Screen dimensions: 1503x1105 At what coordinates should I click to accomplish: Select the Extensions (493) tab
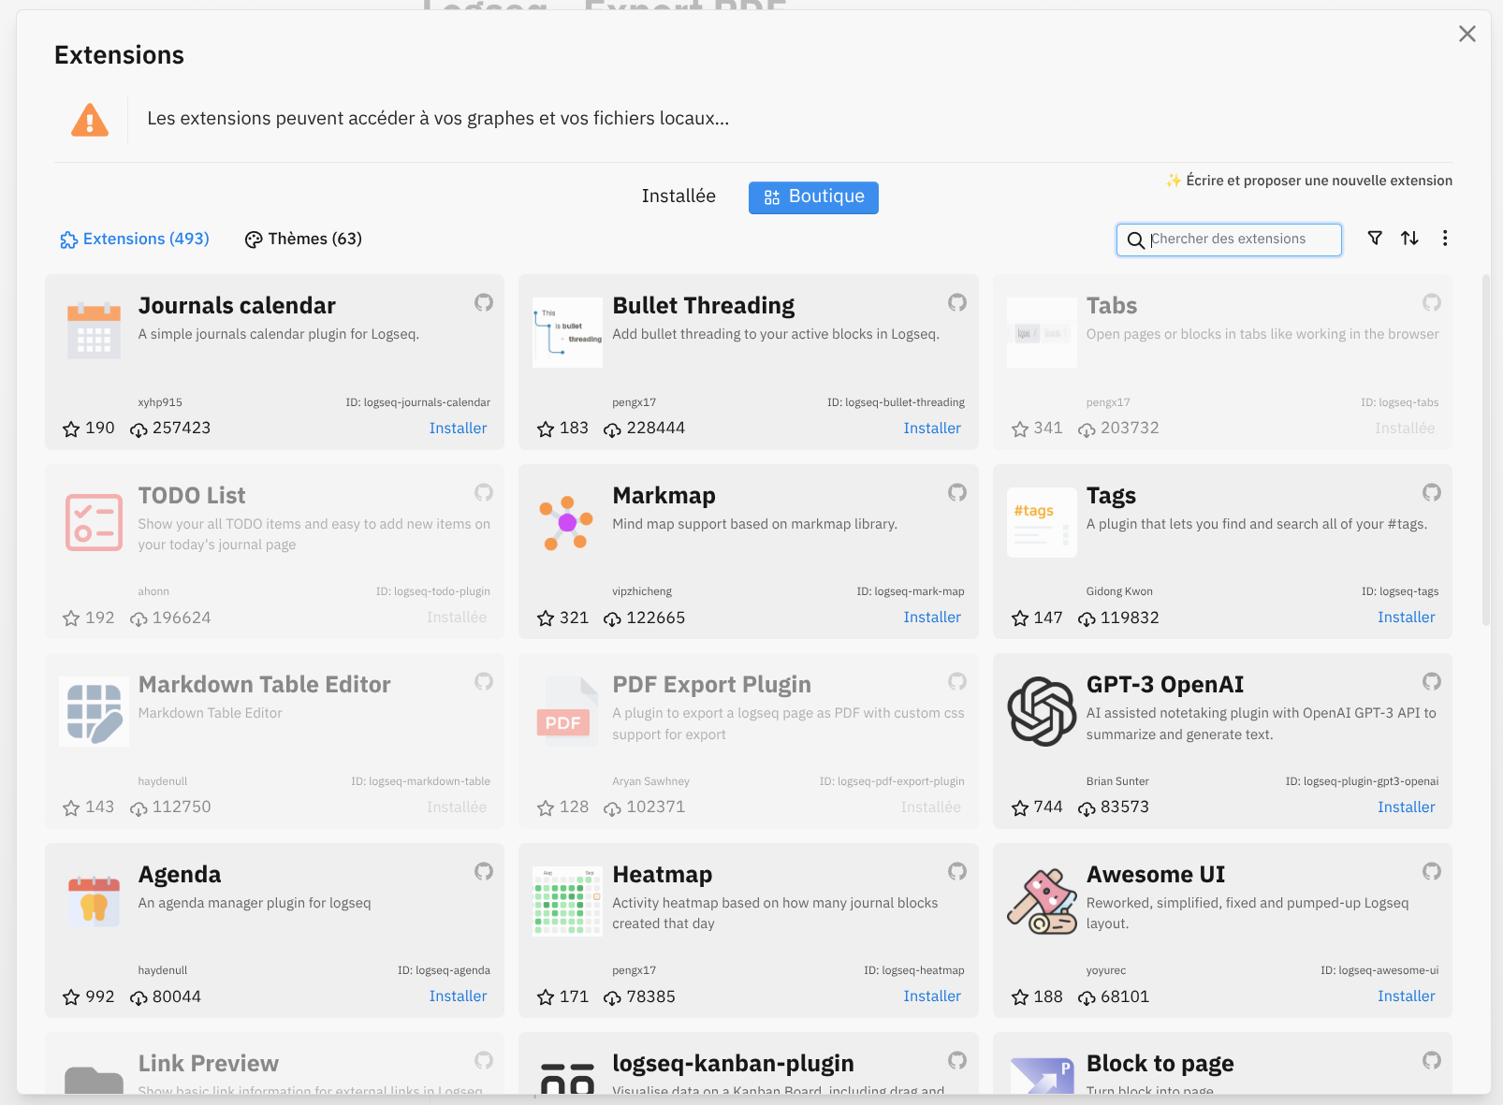pyautogui.click(x=135, y=240)
